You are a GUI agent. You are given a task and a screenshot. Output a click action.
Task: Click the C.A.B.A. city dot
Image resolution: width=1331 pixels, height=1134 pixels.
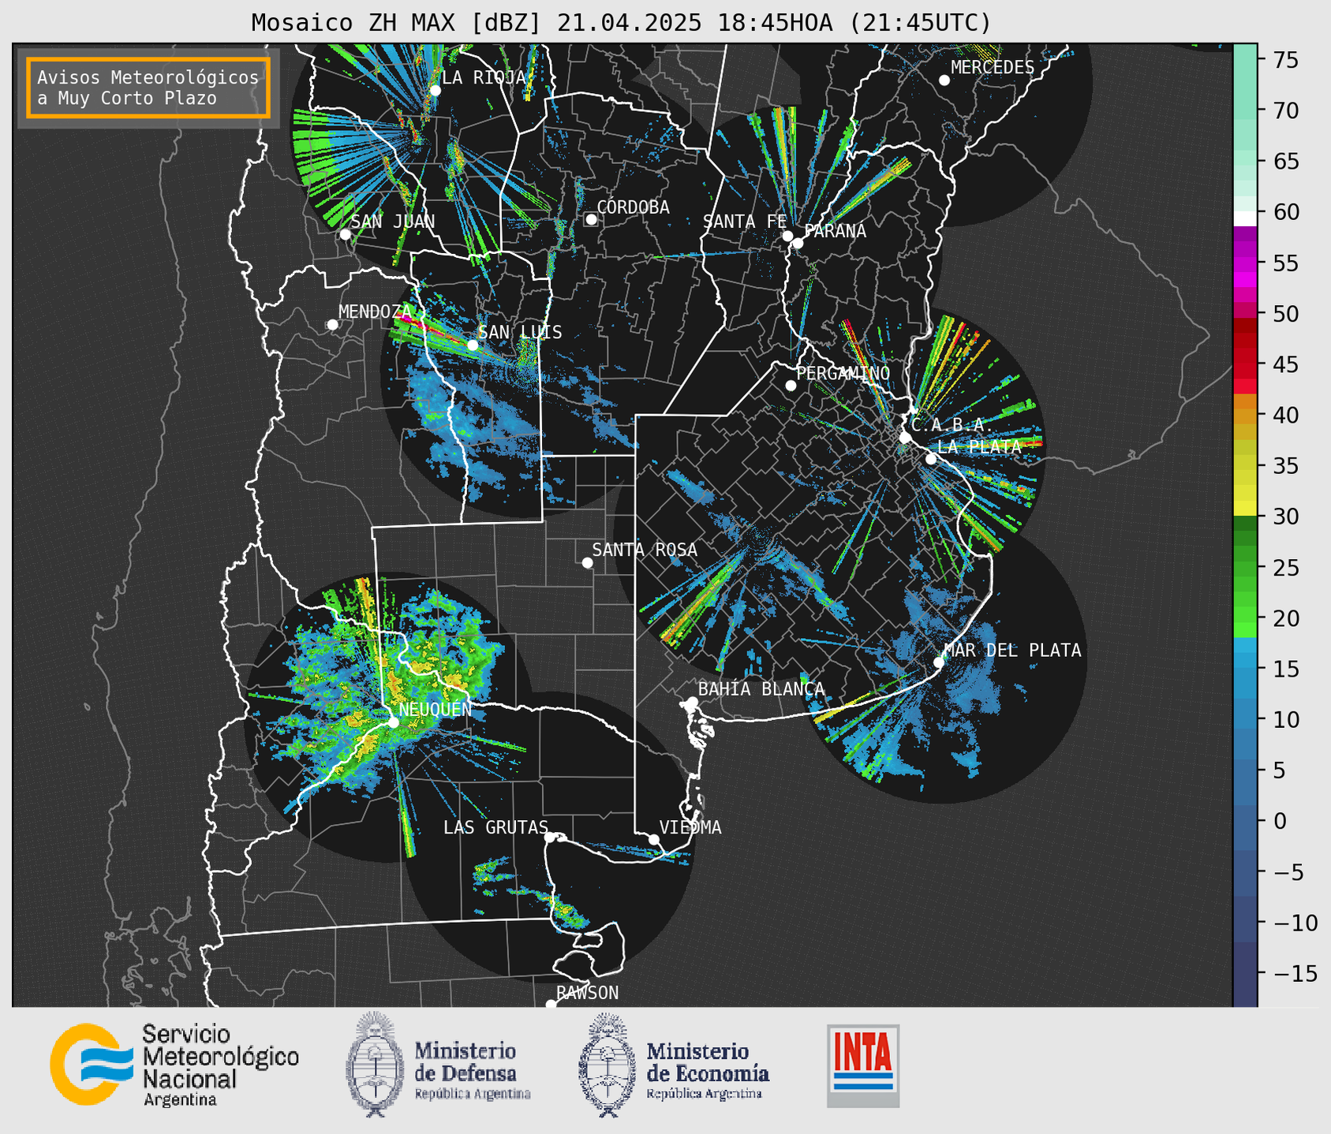click(905, 437)
